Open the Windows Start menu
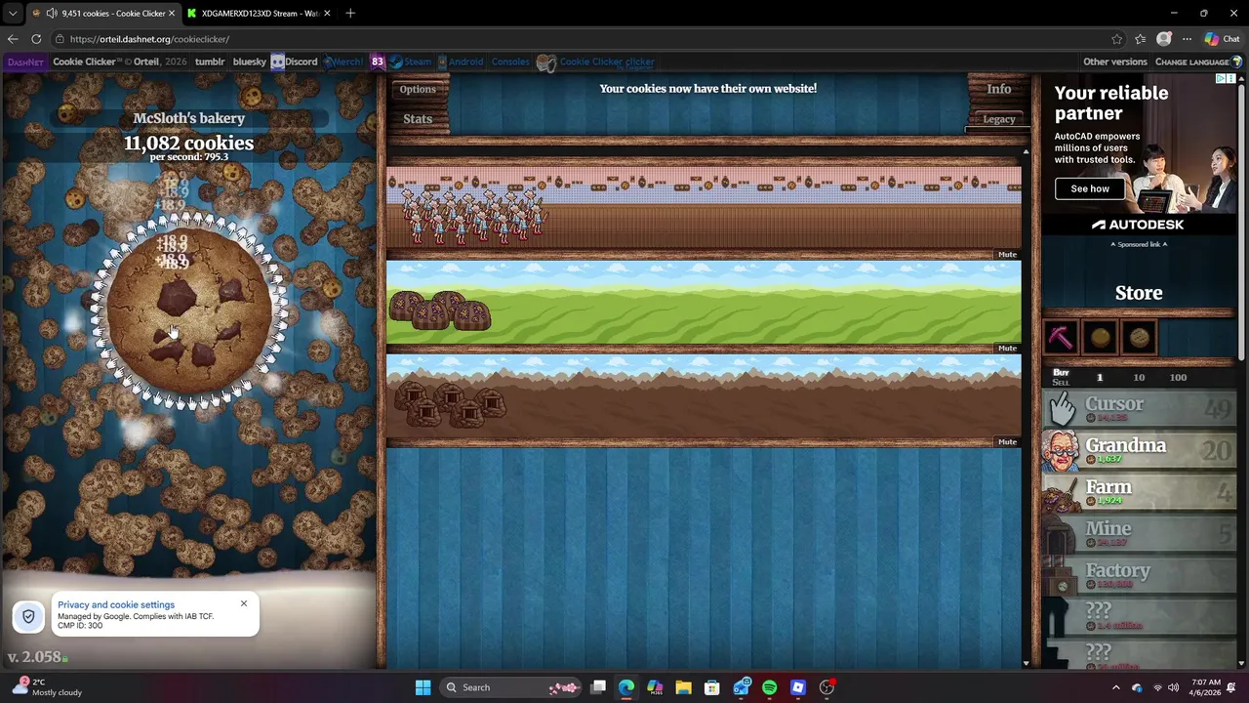The height and width of the screenshot is (703, 1249). (x=423, y=687)
